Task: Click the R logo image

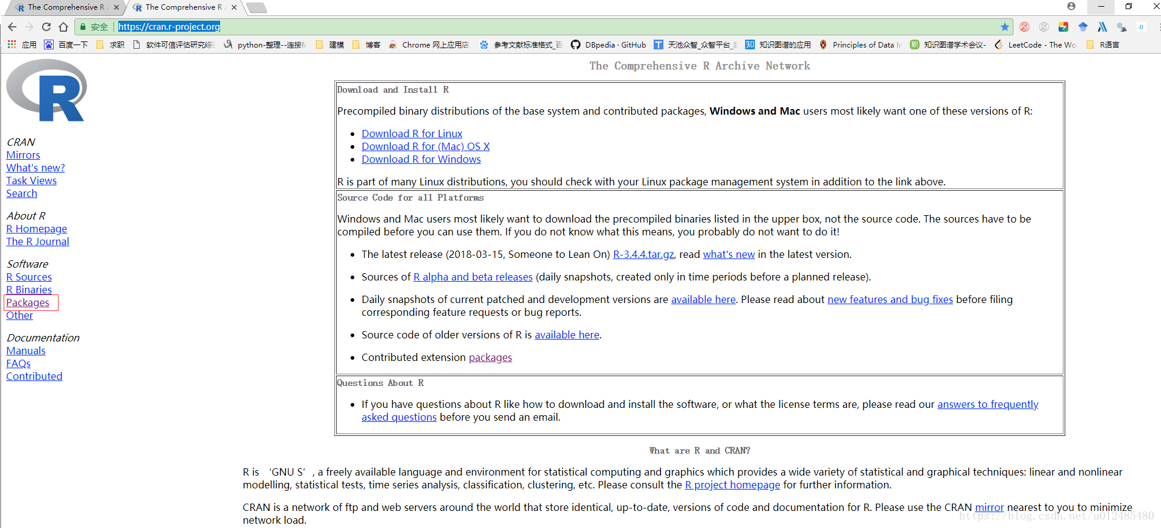Action: point(46,90)
